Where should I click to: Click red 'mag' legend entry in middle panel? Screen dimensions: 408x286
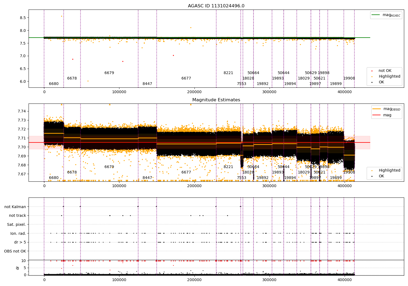click(382, 115)
